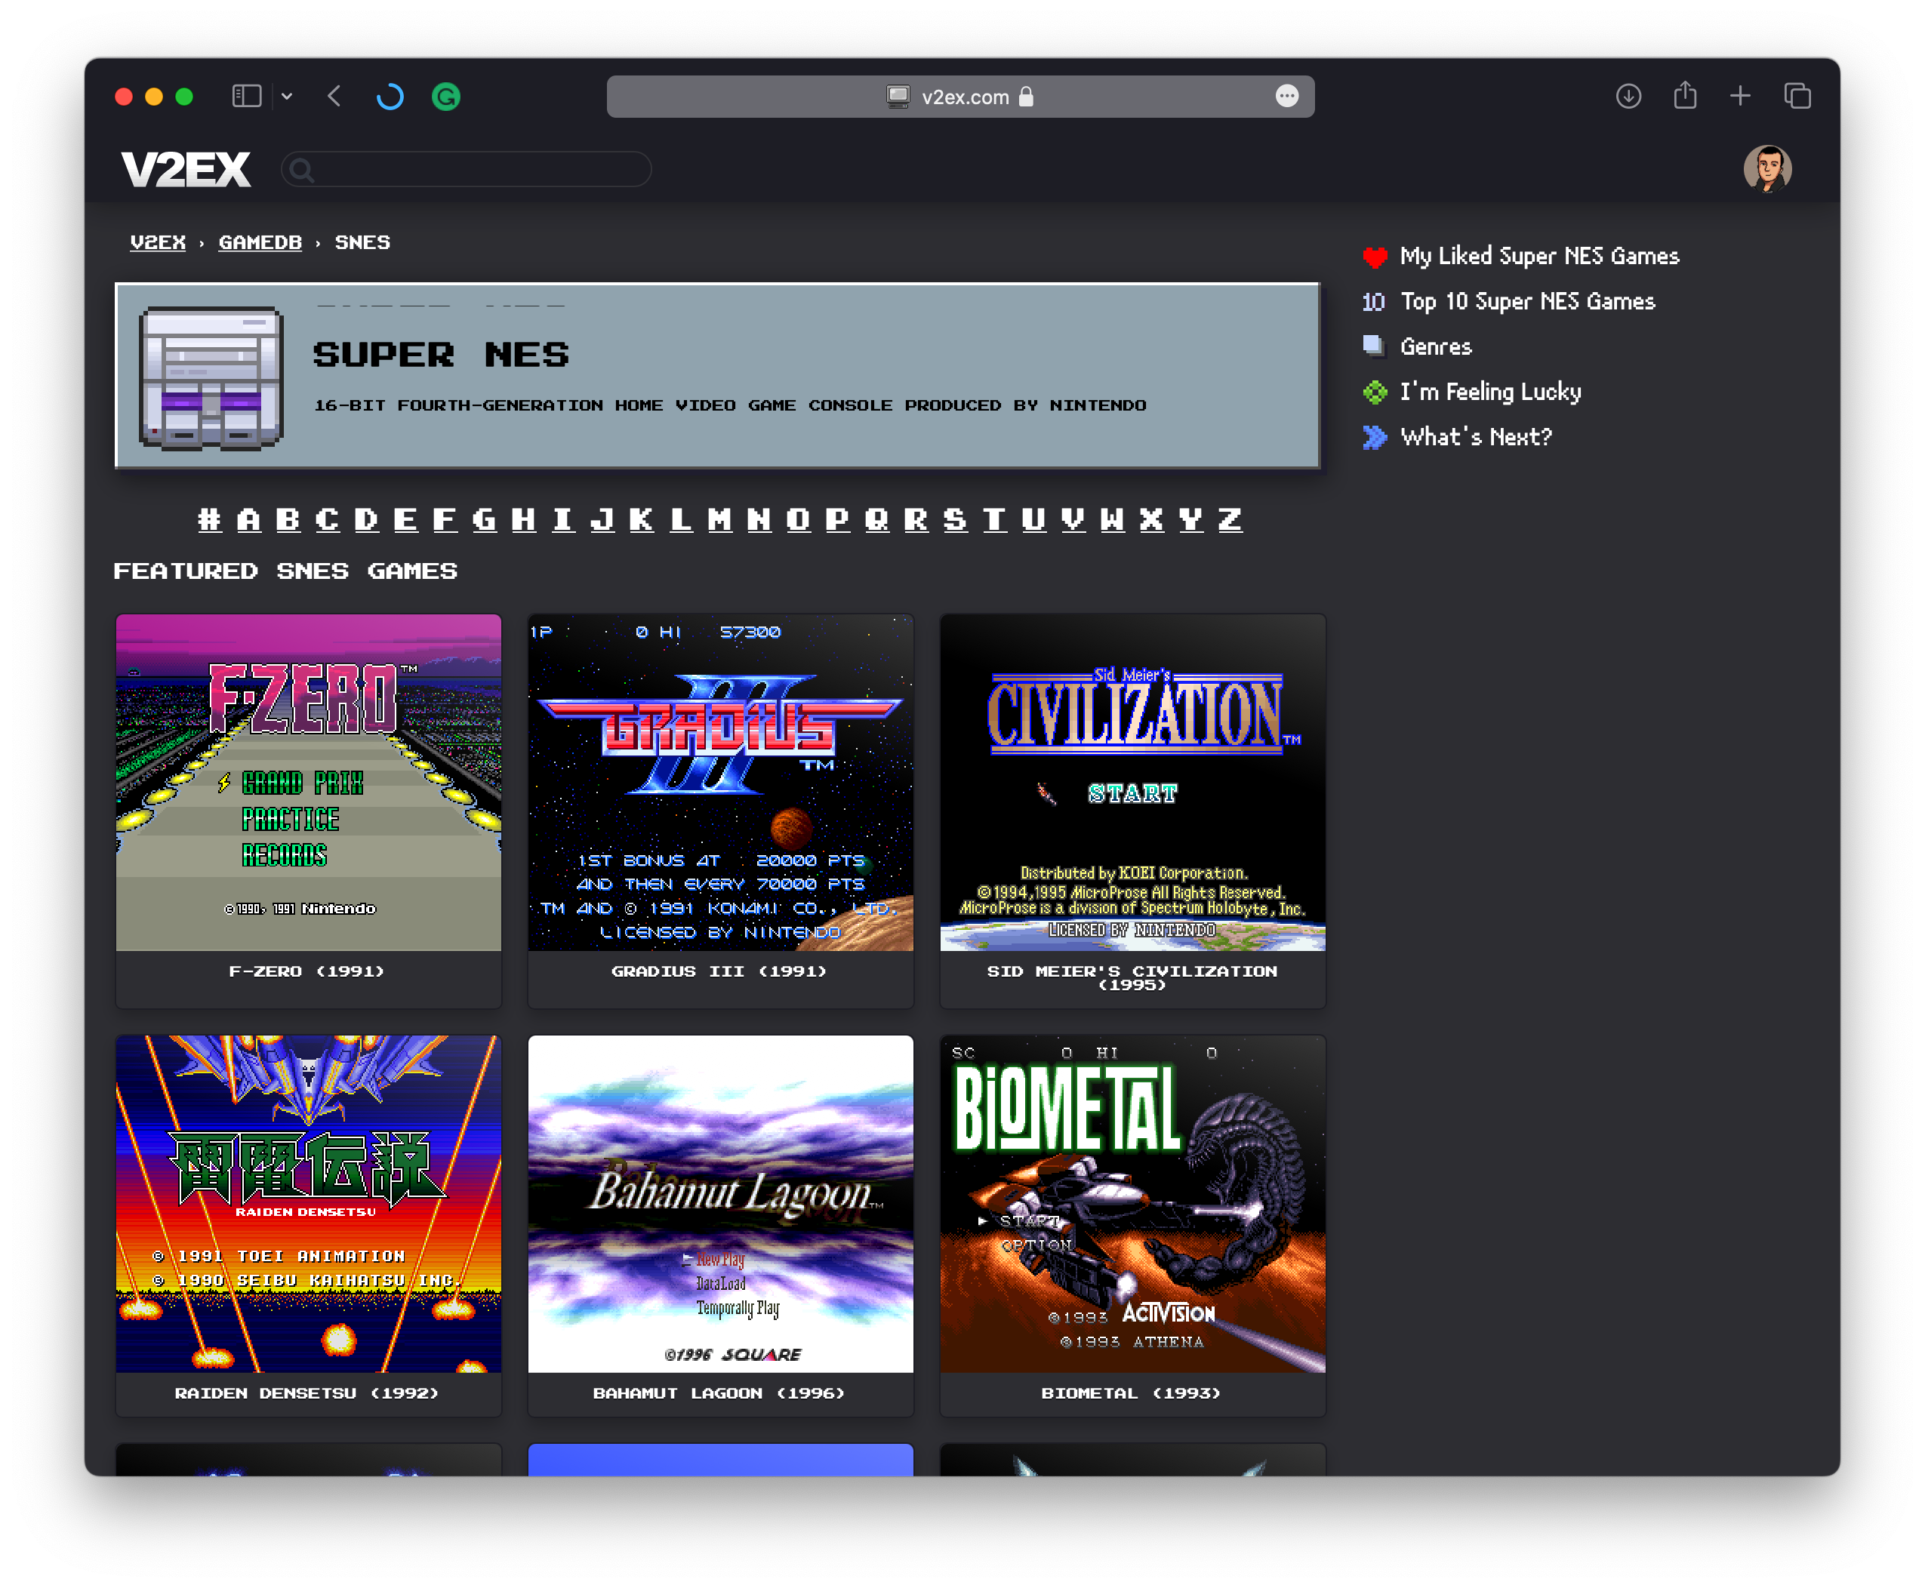Click the Grammarly icon in the toolbar
The width and height of the screenshot is (1925, 1588).
point(445,96)
